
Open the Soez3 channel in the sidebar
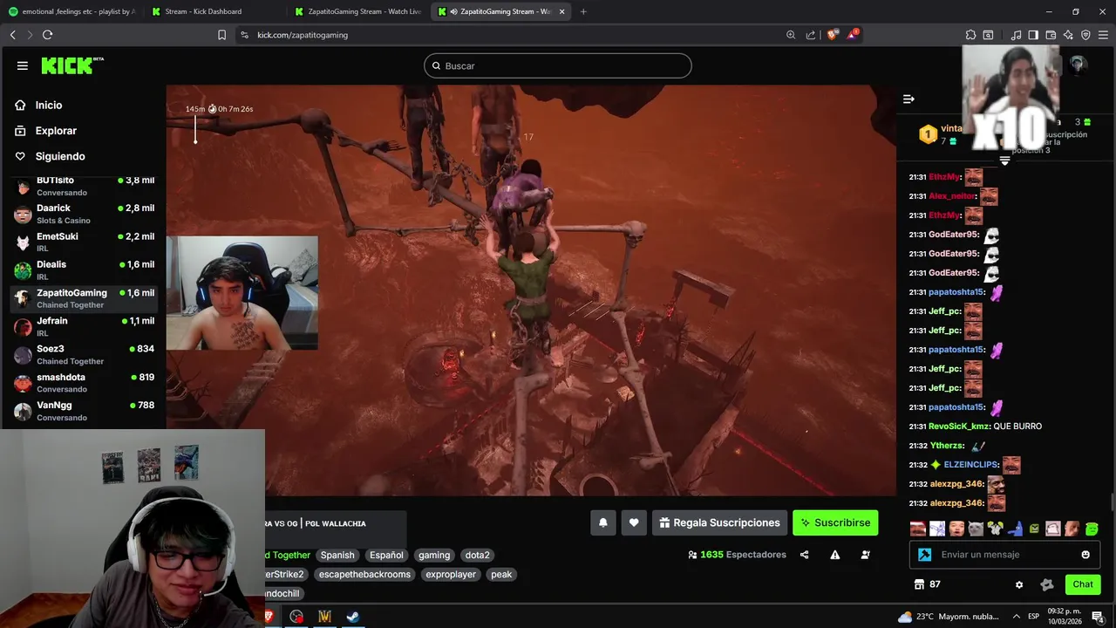click(84, 354)
